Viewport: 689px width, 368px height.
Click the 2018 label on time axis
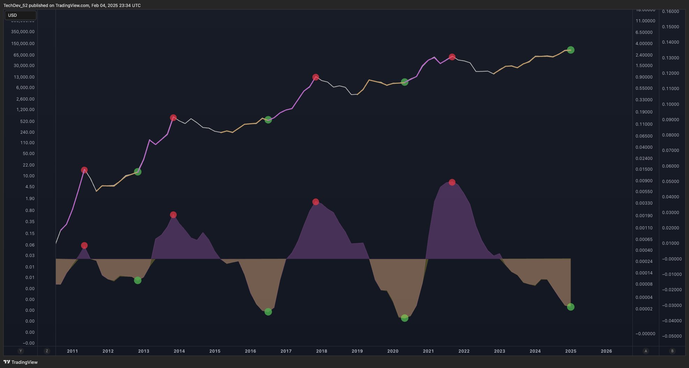[x=322, y=351]
